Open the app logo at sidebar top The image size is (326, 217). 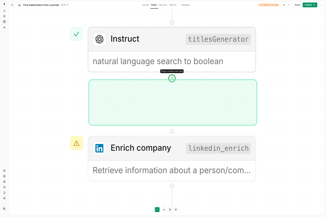(x=4, y=4)
